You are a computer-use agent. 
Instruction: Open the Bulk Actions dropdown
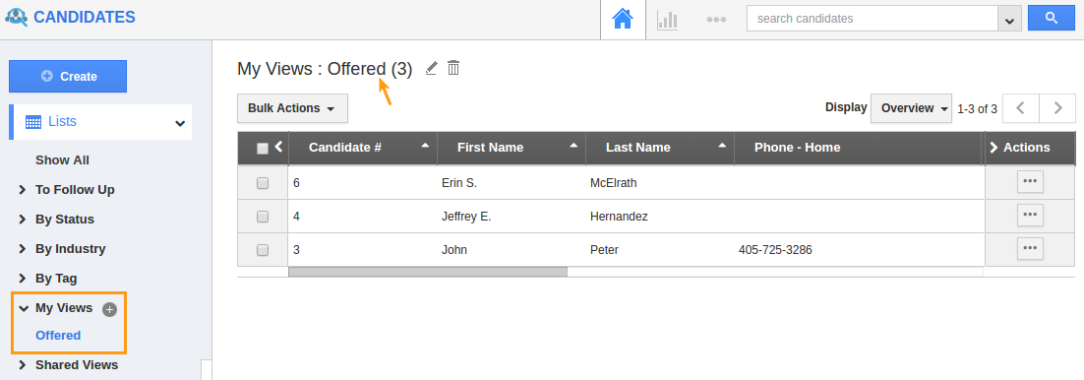pos(292,108)
